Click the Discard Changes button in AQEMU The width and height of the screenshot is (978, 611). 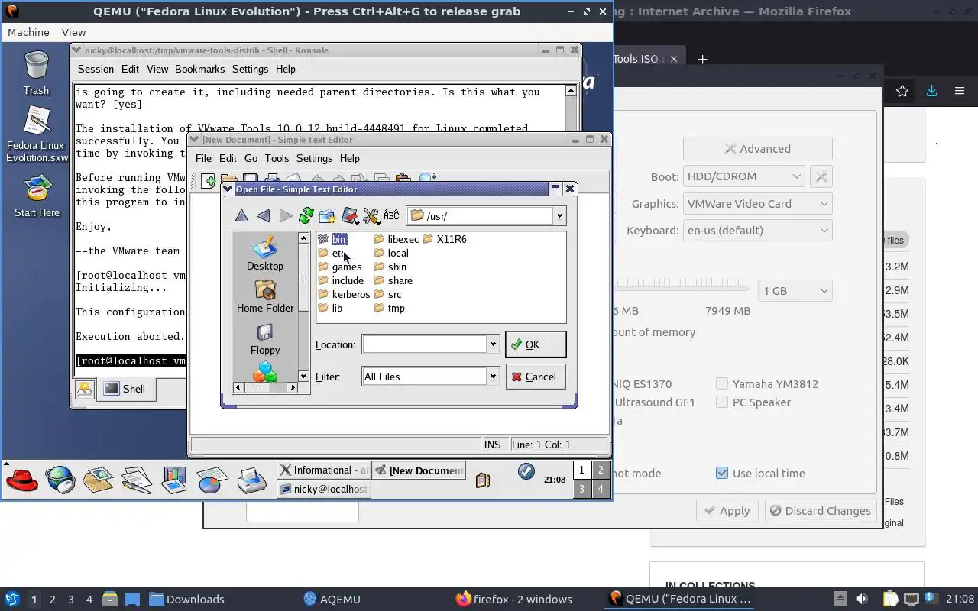[820, 511]
